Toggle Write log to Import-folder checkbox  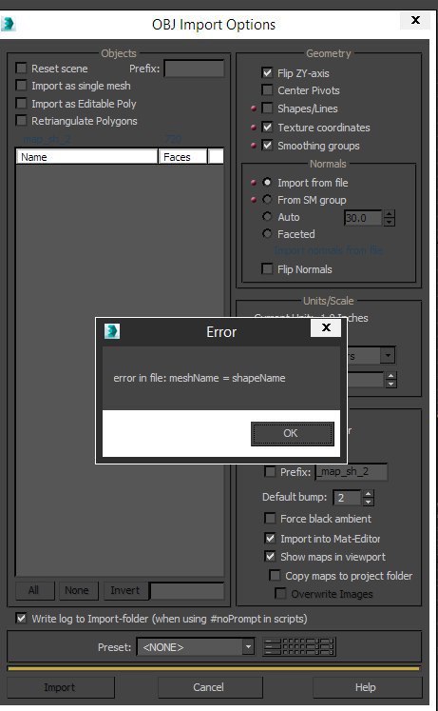coord(21,618)
